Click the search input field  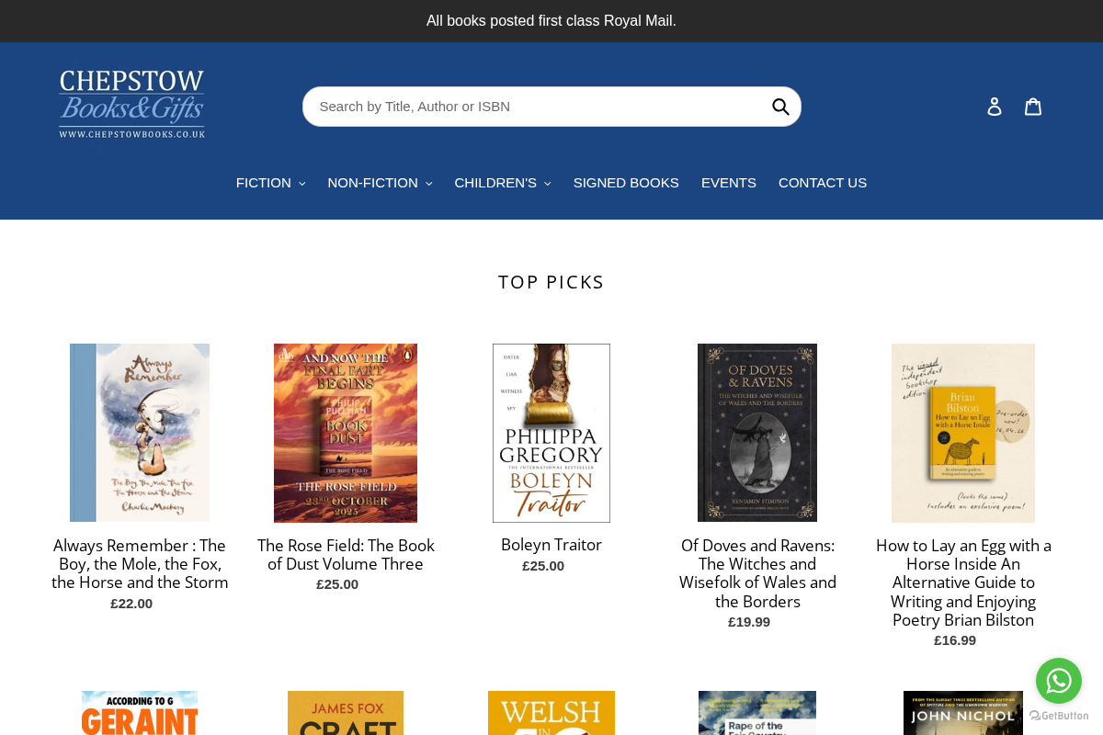coord(533,106)
